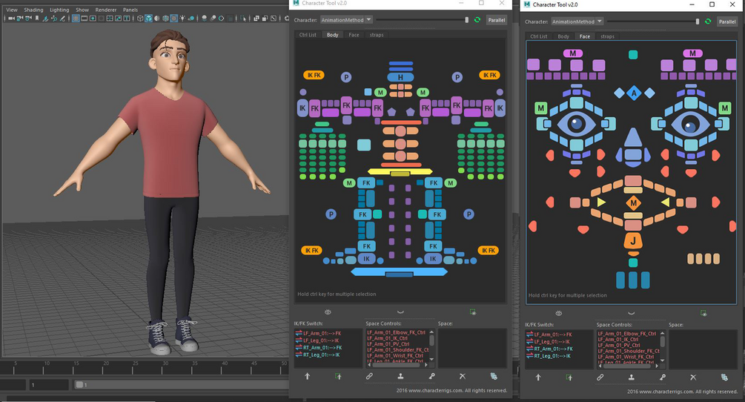Select LF_Arm_01_PV_Ctrl in Body window space controls
The image size is (745, 402).
point(388,344)
